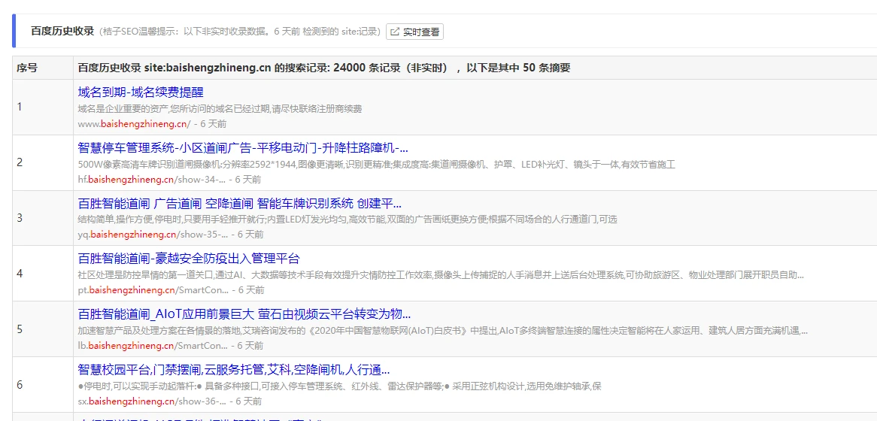Screen dimensions: 877x421
Task: Click the 500W像素高清车牌识别 description snippet
Action: click(376, 164)
